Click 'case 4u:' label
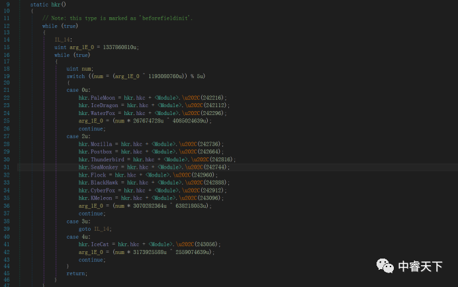 pos(78,237)
